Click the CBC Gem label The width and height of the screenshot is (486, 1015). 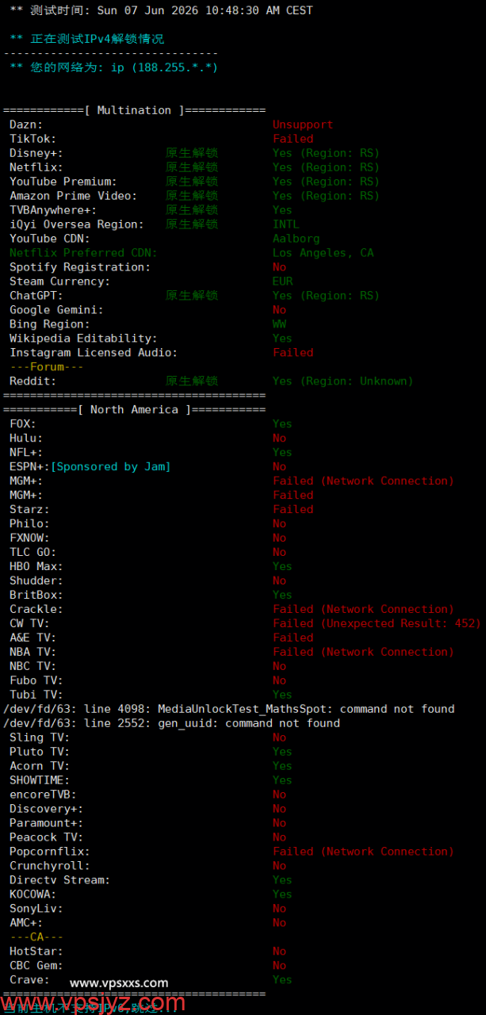click(x=36, y=967)
